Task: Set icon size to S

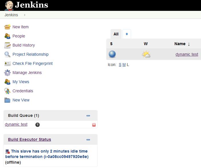Action: tap(120, 65)
